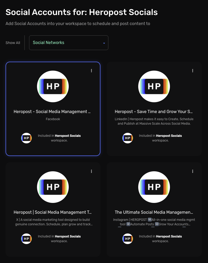Click the LinkedIn account's large HP avatar
The image size is (208, 263).
[x=154, y=86]
